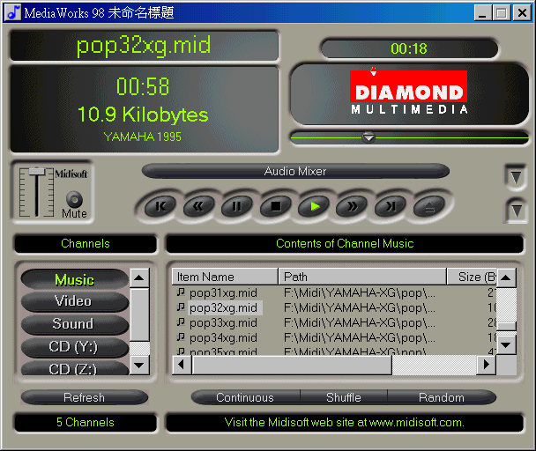
Task: Select the Sound channel
Action: (75, 324)
